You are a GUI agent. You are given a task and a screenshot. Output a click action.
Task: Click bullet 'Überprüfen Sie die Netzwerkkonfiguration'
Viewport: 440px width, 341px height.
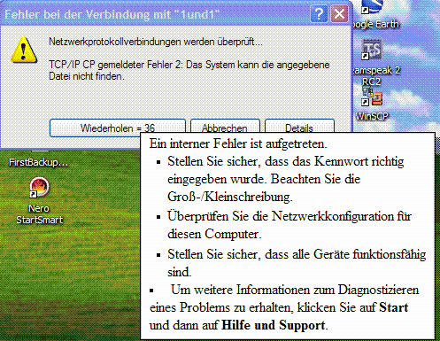pos(289,225)
